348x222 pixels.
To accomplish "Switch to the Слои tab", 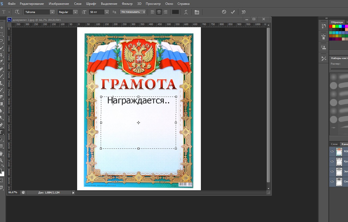I will tap(334, 144).
